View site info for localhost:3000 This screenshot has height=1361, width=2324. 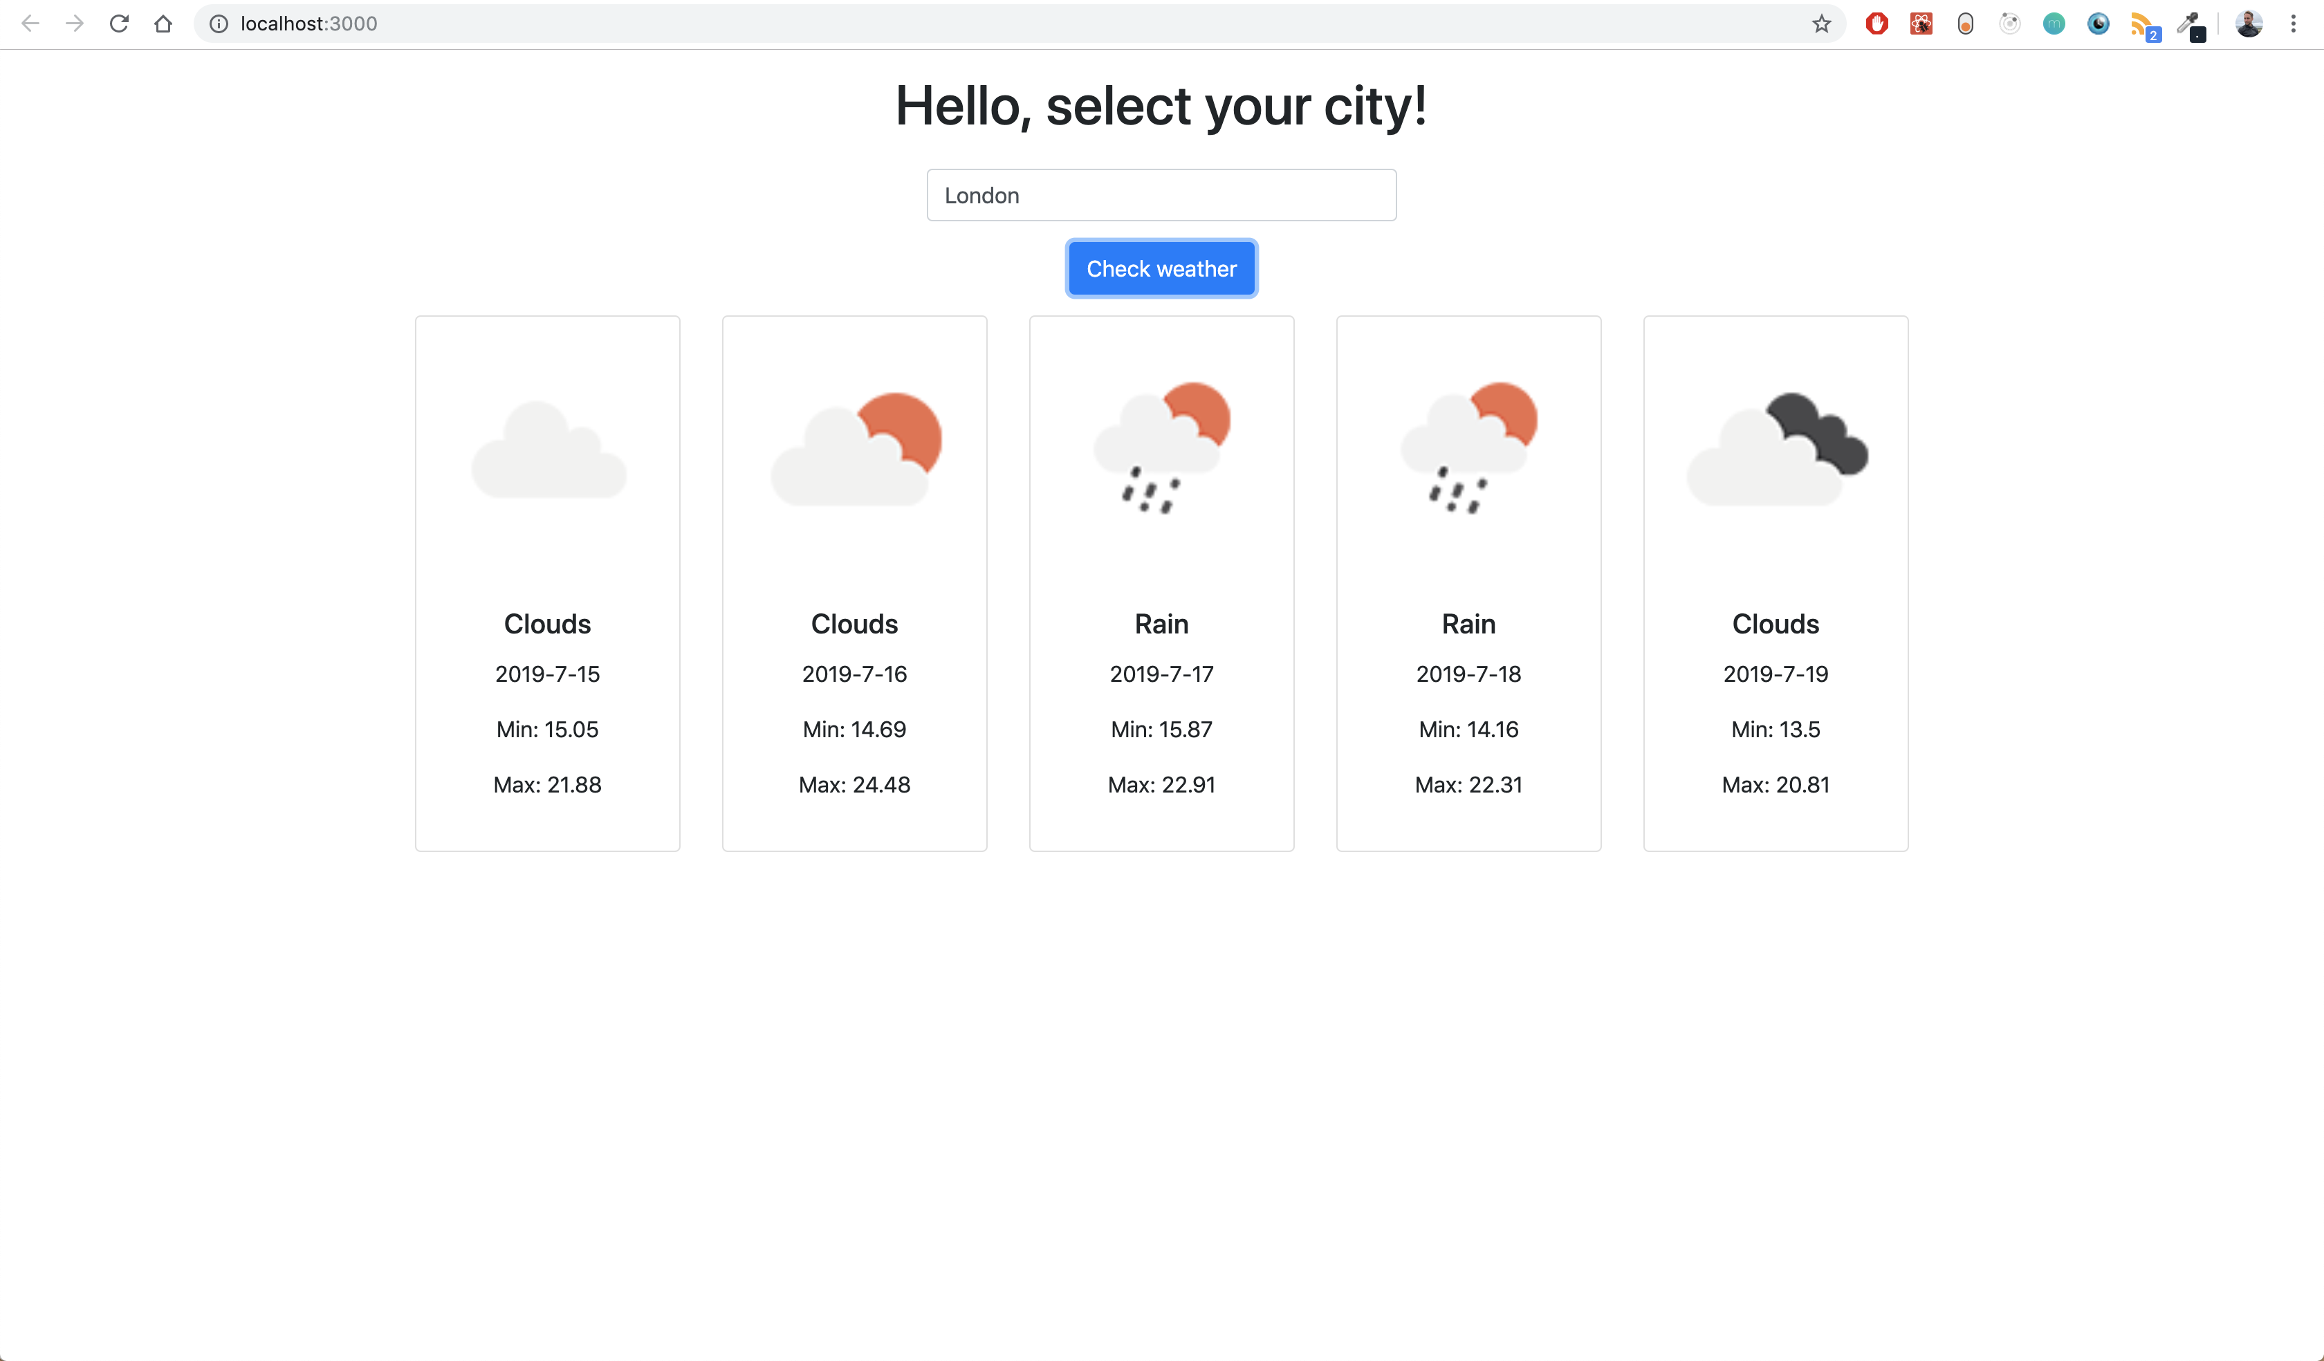[218, 24]
